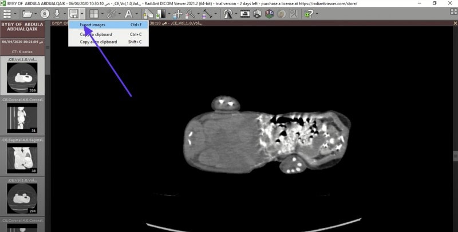Image resolution: width=458 pixels, height=232 pixels.
Task: Choose 'Export images' from the menu
Action: 108,25
